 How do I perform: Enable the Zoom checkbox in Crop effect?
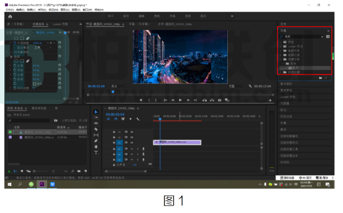pos(35,84)
